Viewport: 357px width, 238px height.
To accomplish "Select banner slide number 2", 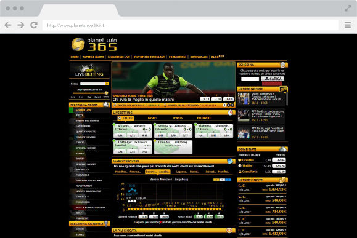I will pos(228,105).
